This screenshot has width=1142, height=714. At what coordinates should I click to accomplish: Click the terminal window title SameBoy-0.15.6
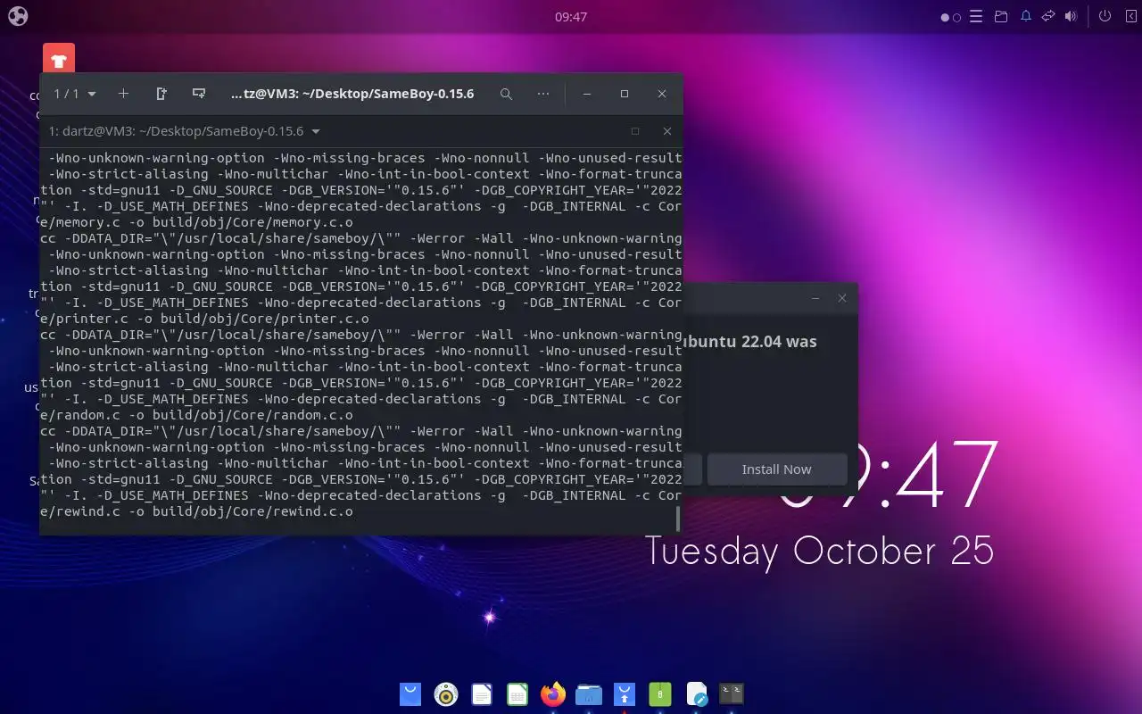[352, 94]
